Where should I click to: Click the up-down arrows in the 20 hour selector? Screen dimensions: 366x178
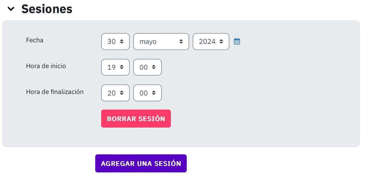pyautogui.click(x=121, y=93)
